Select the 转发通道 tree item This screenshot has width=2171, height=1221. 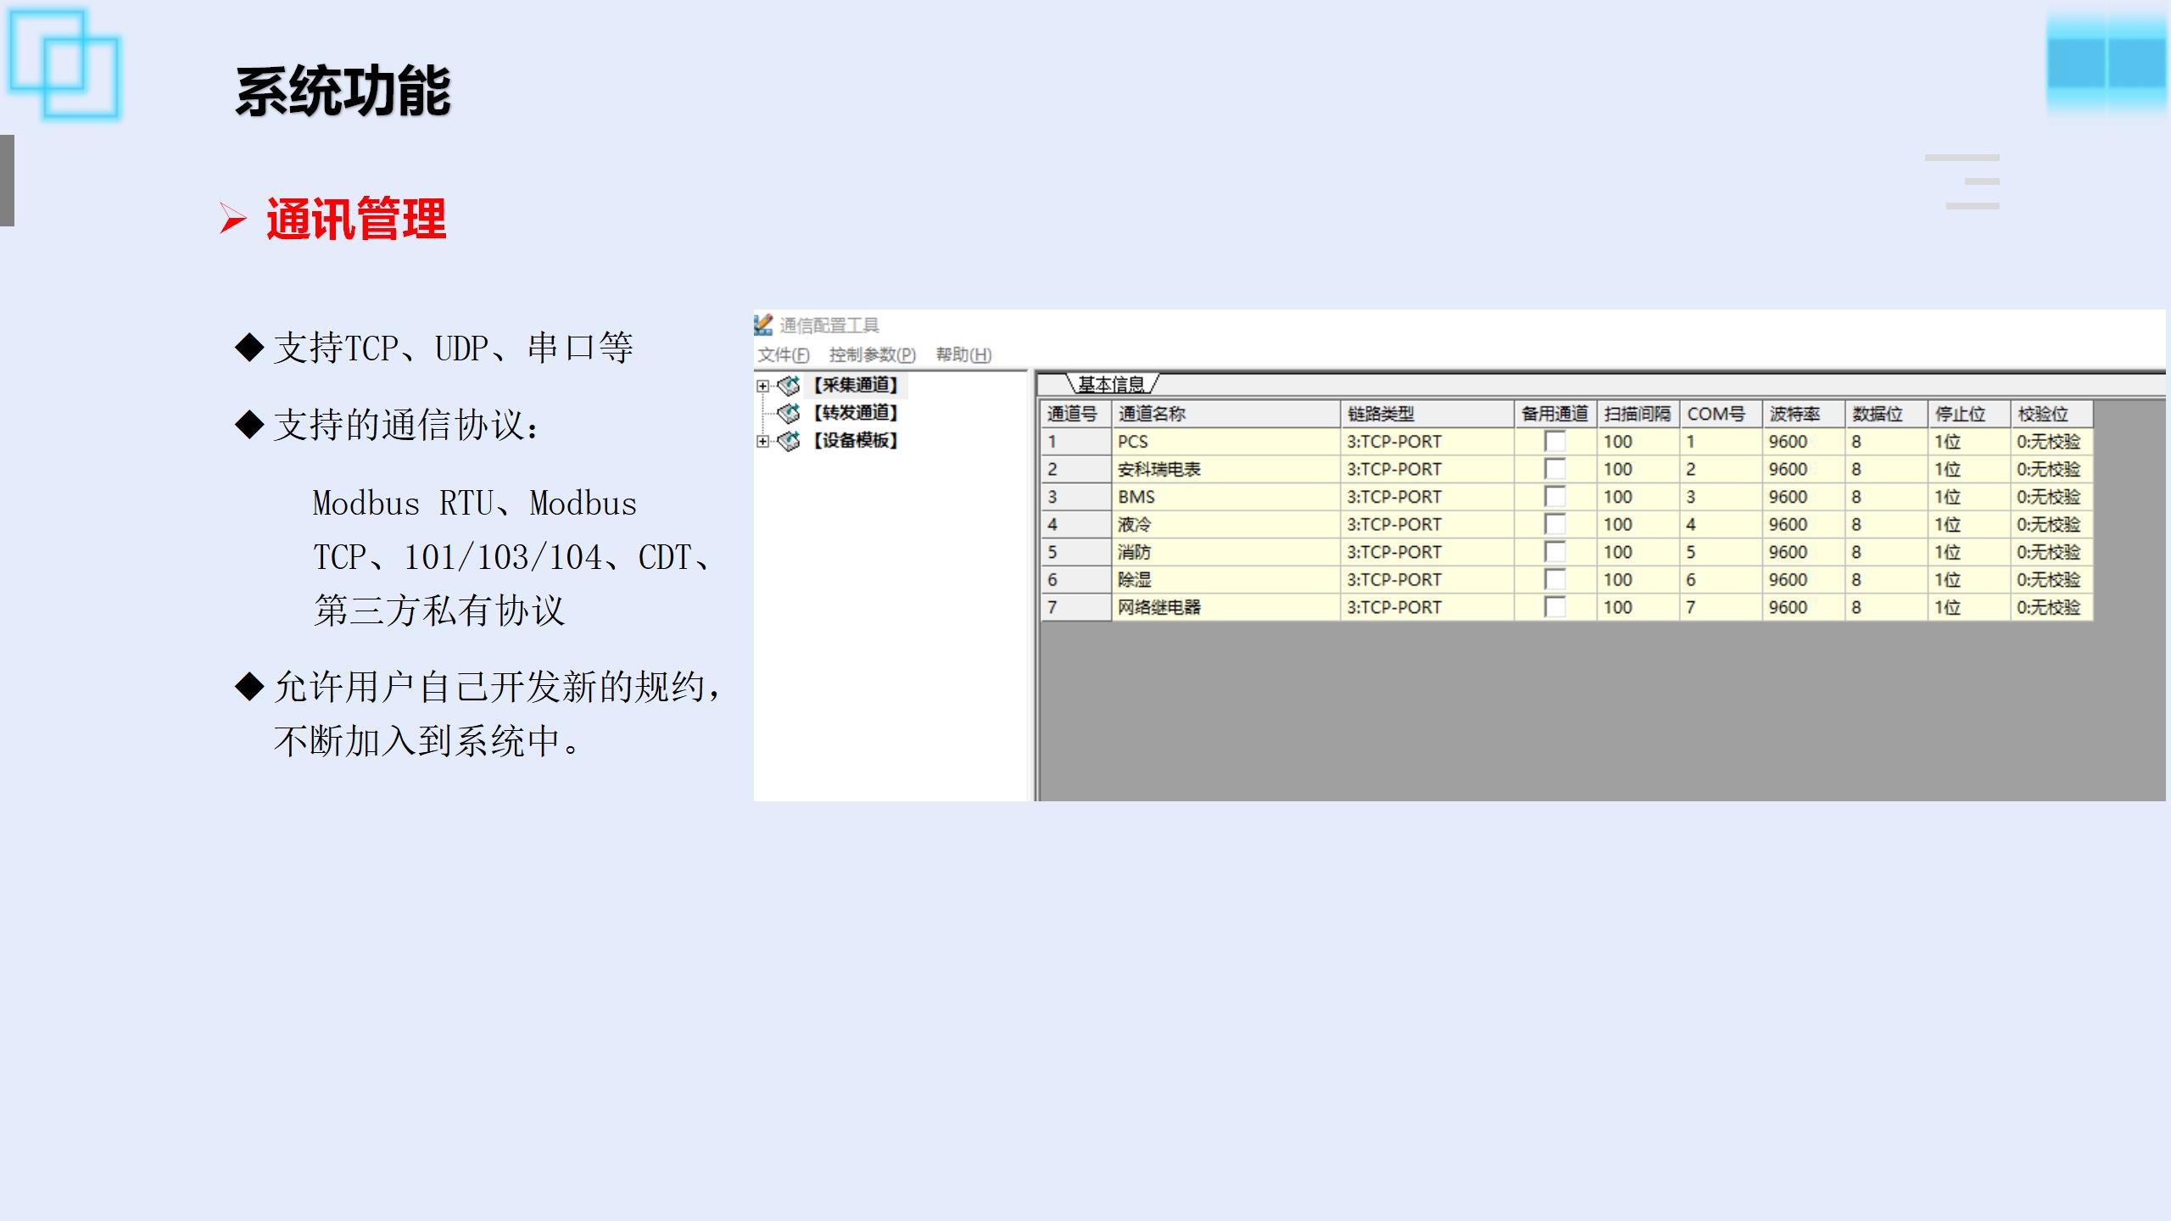coord(855,413)
